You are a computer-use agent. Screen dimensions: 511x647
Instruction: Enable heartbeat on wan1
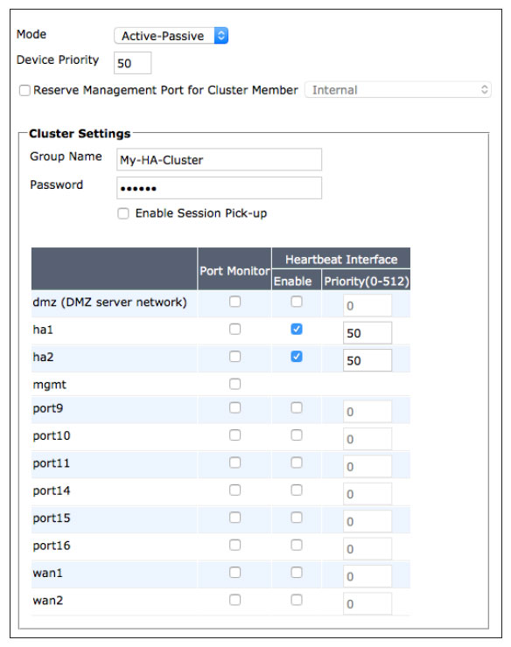pos(297,573)
